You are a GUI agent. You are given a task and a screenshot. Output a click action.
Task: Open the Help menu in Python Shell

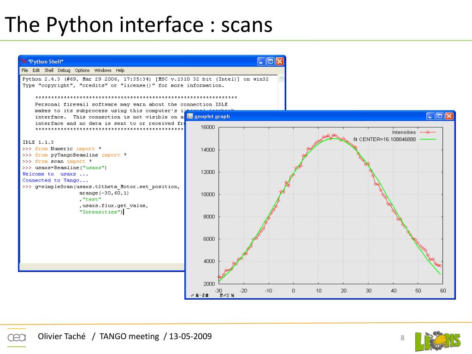click(120, 71)
